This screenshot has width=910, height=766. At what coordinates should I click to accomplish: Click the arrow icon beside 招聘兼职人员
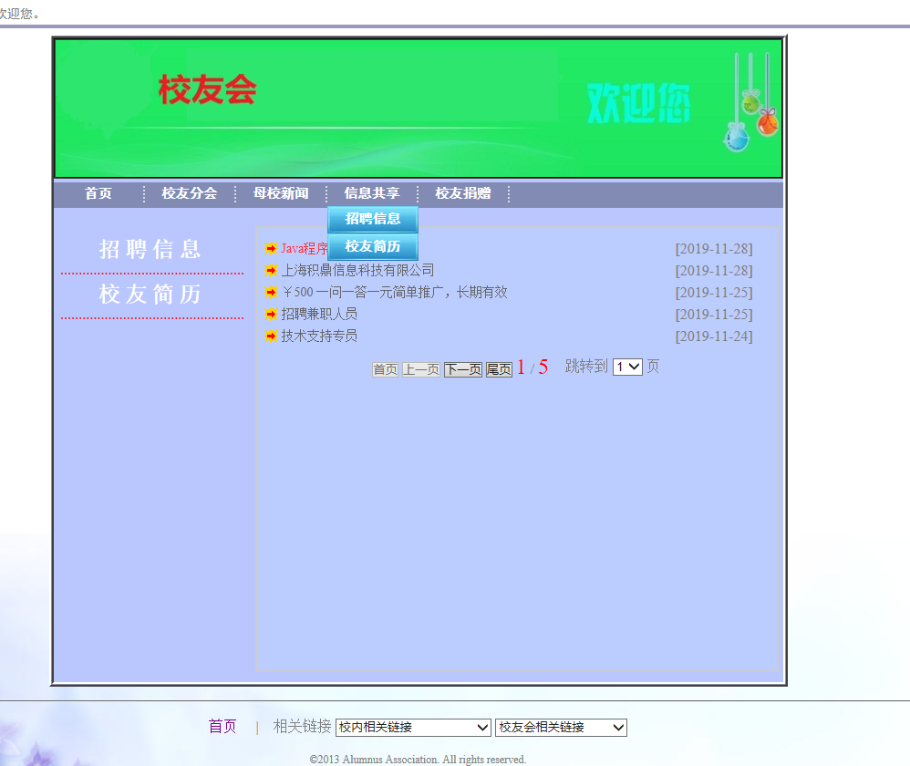tap(271, 314)
